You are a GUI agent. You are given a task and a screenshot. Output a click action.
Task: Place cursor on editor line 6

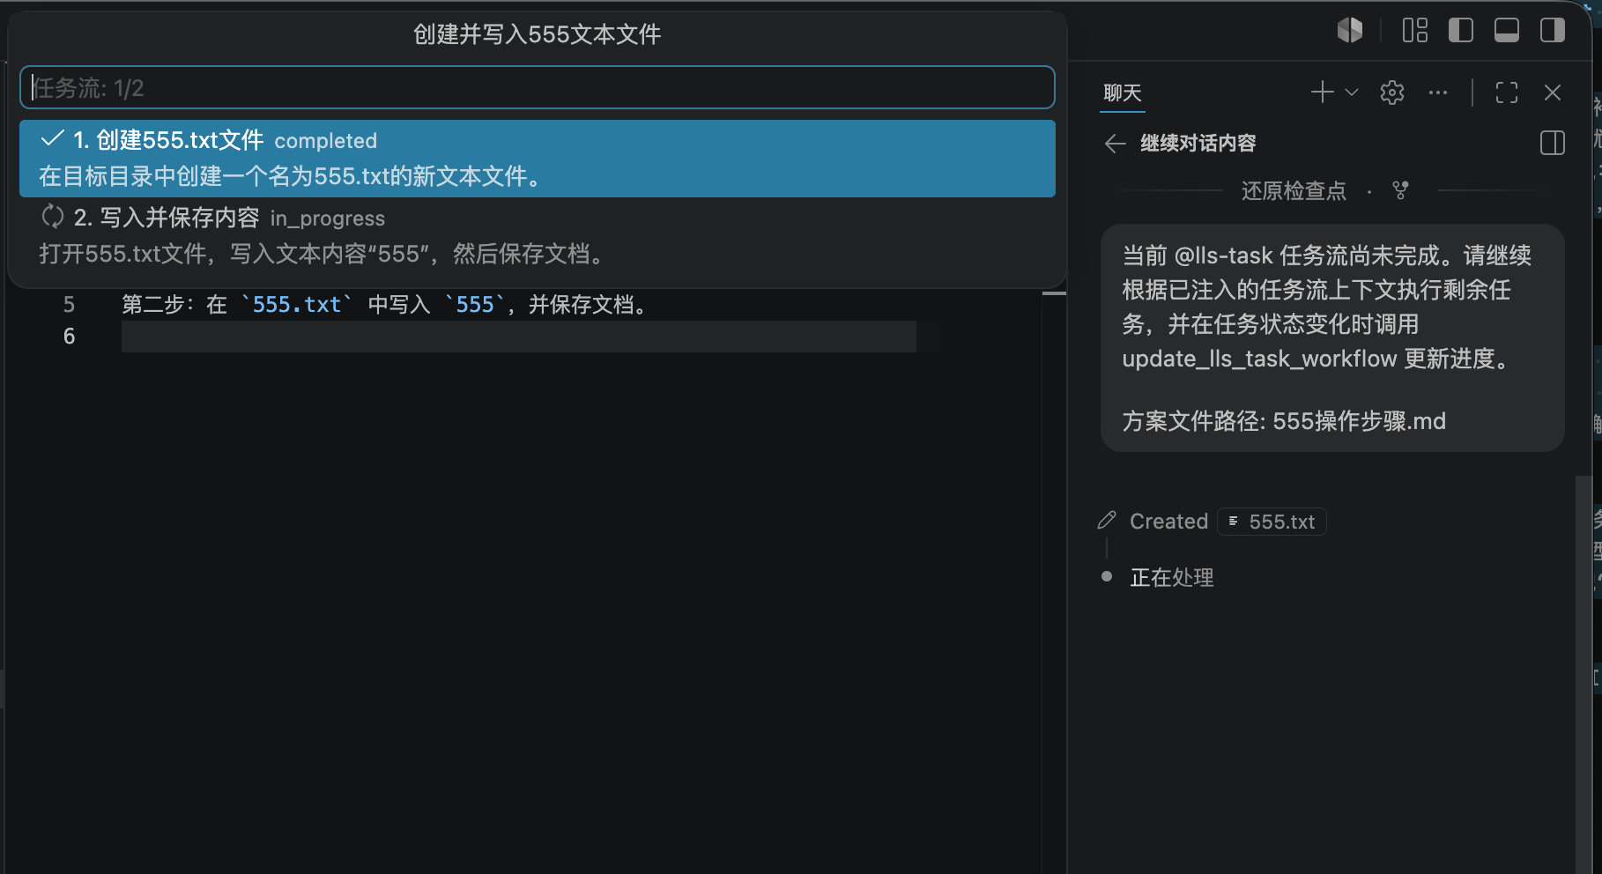click(x=519, y=337)
